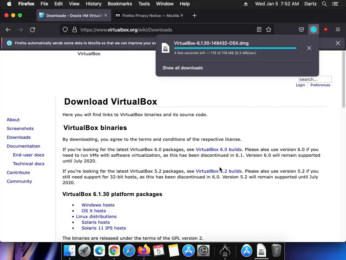This screenshot has height=260, width=346.
Task: Open App Store from the Dock
Action: click(188, 251)
